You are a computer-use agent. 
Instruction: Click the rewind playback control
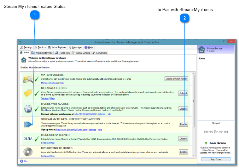click(x=211, y=132)
